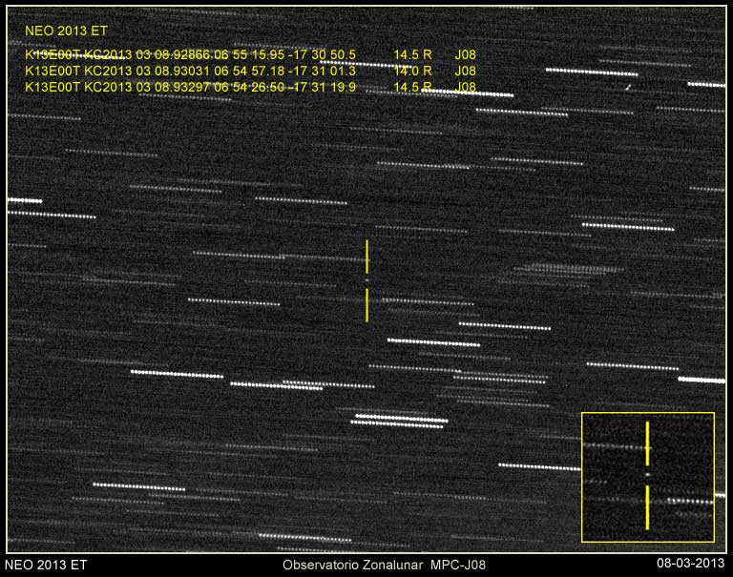Click the third astrometry line ending 17 31 19.9
The width and height of the screenshot is (733, 577).
click(191, 87)
